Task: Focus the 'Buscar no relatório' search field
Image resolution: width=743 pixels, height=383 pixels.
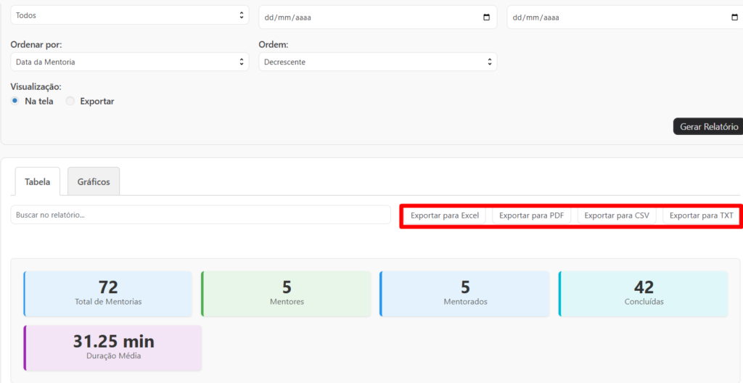Action: tap(200, 215)
